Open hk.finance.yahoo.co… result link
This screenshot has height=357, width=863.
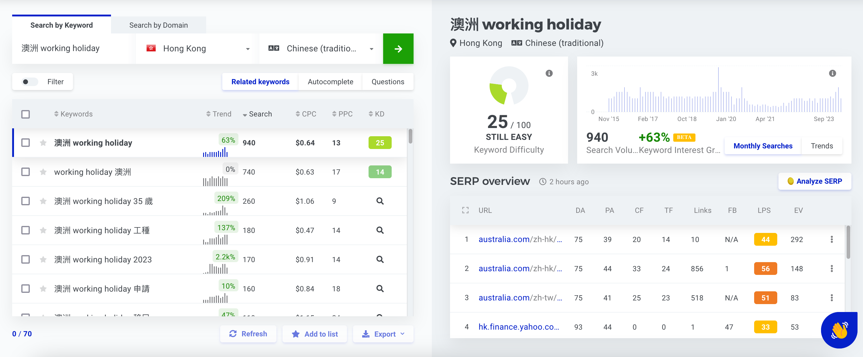point(518,327)
